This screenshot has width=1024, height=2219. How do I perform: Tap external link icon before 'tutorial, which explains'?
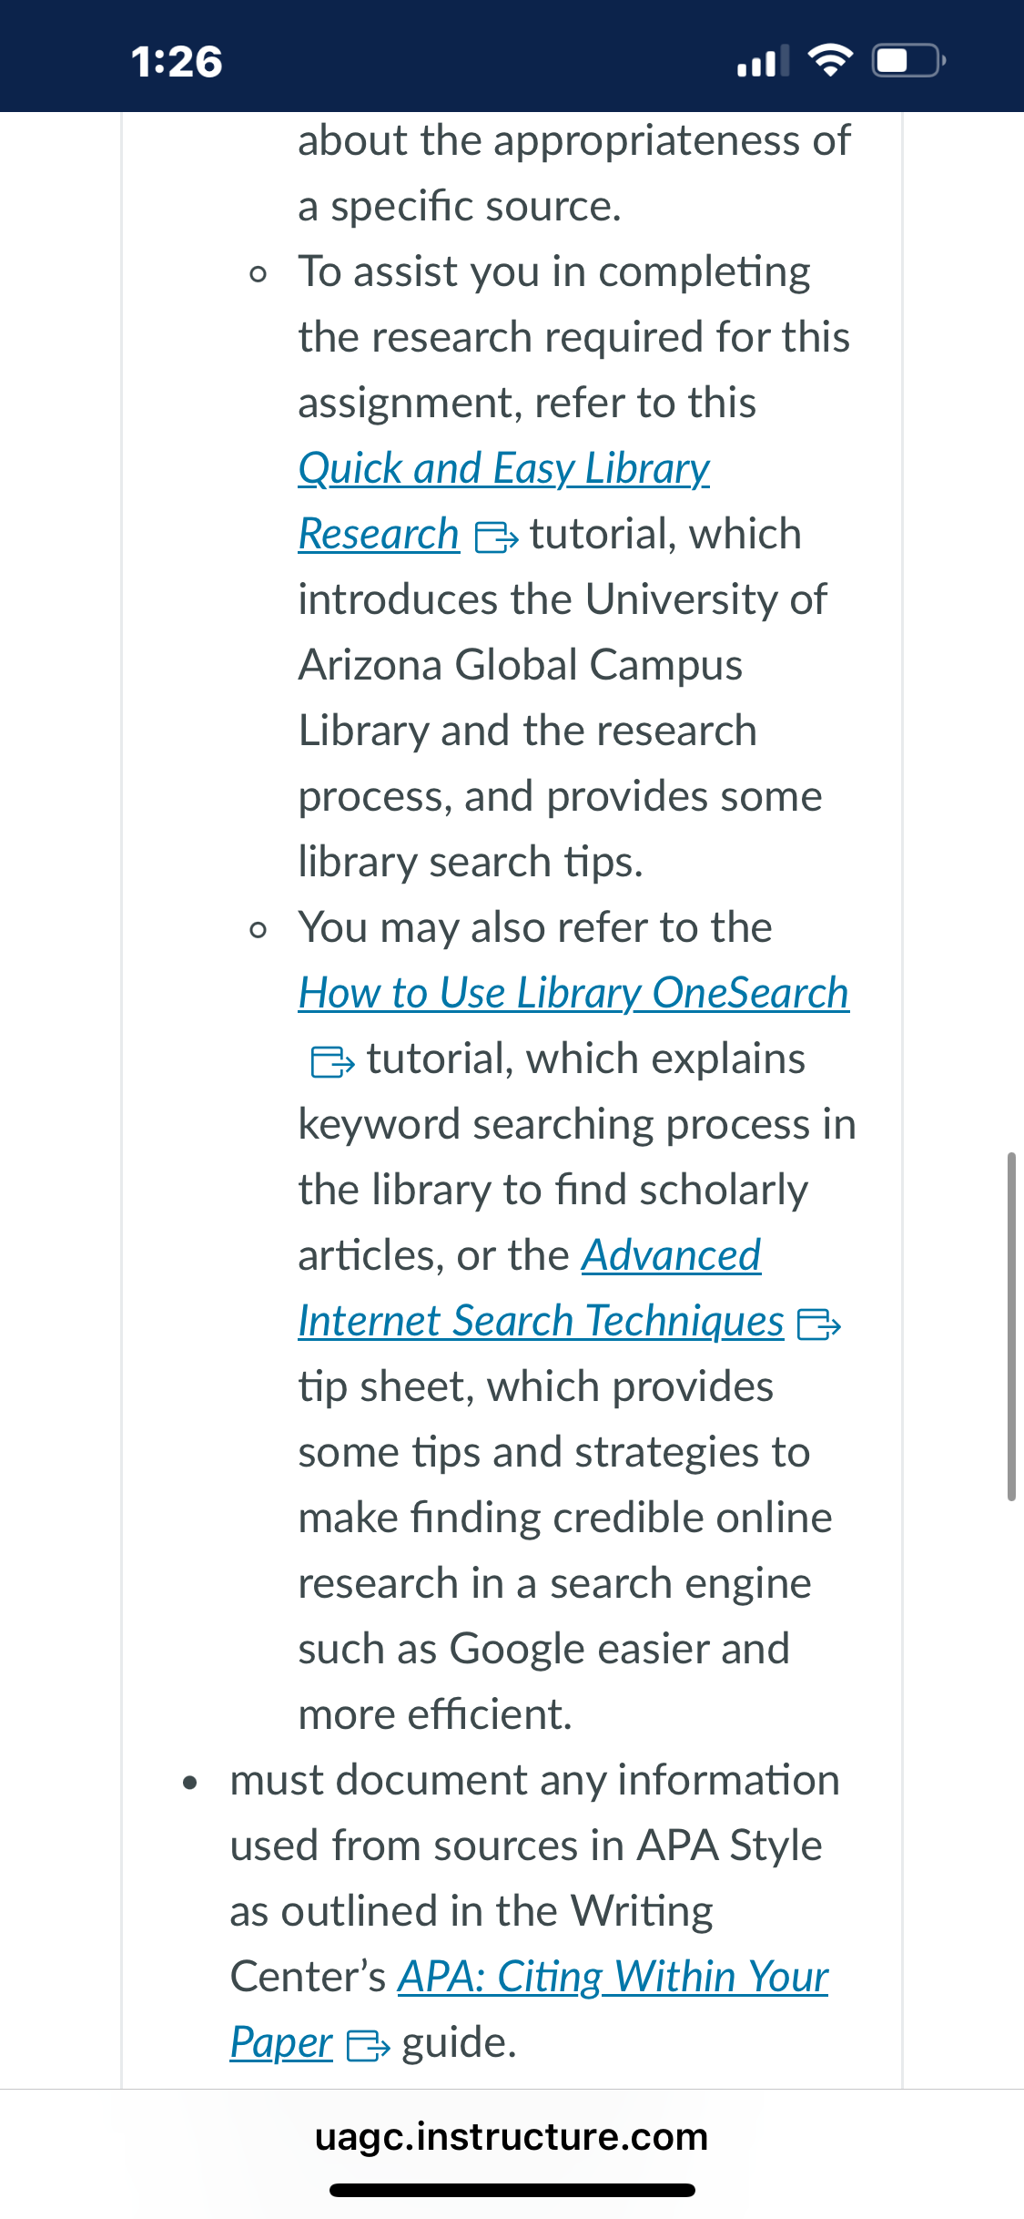(332, 1061)
